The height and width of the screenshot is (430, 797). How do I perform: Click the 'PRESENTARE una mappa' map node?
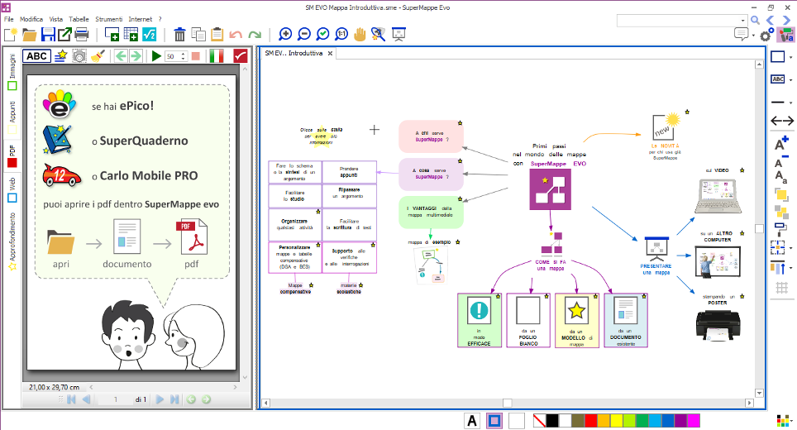(x=656, y=256)
